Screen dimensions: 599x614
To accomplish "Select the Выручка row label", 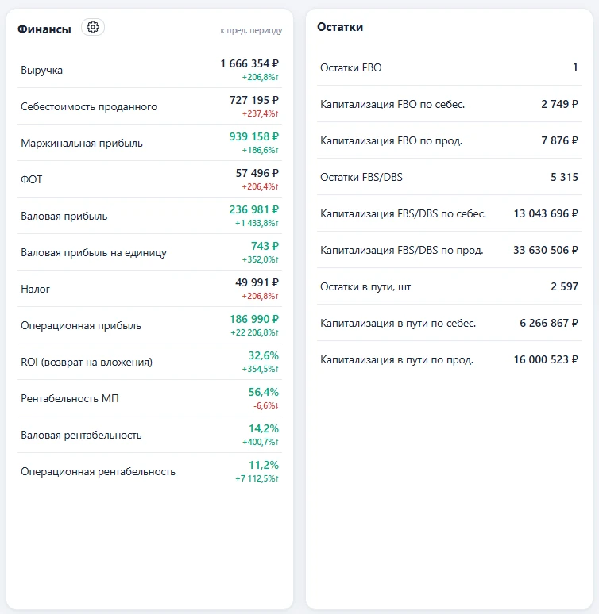I will 41,70.
